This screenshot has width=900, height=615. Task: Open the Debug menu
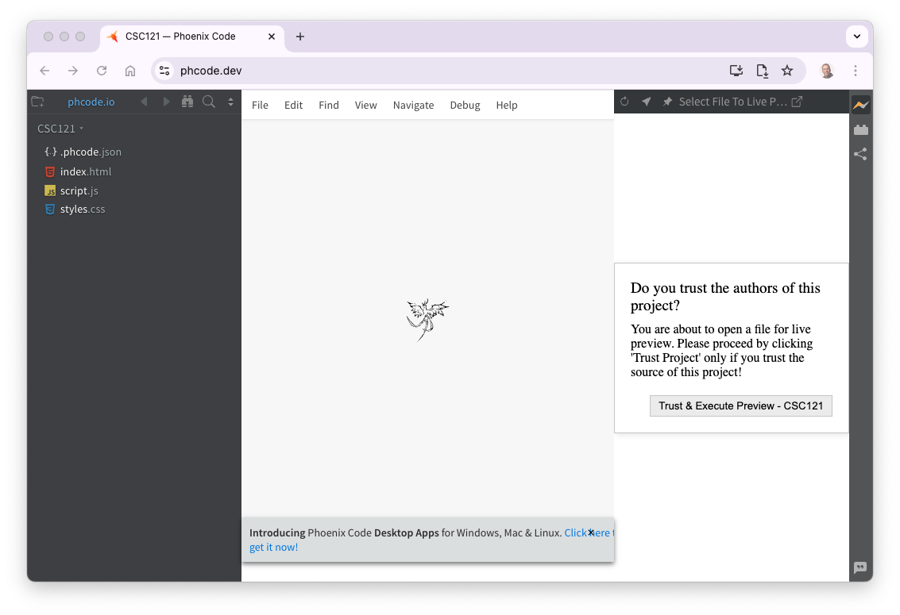click(x=465, y=104)
